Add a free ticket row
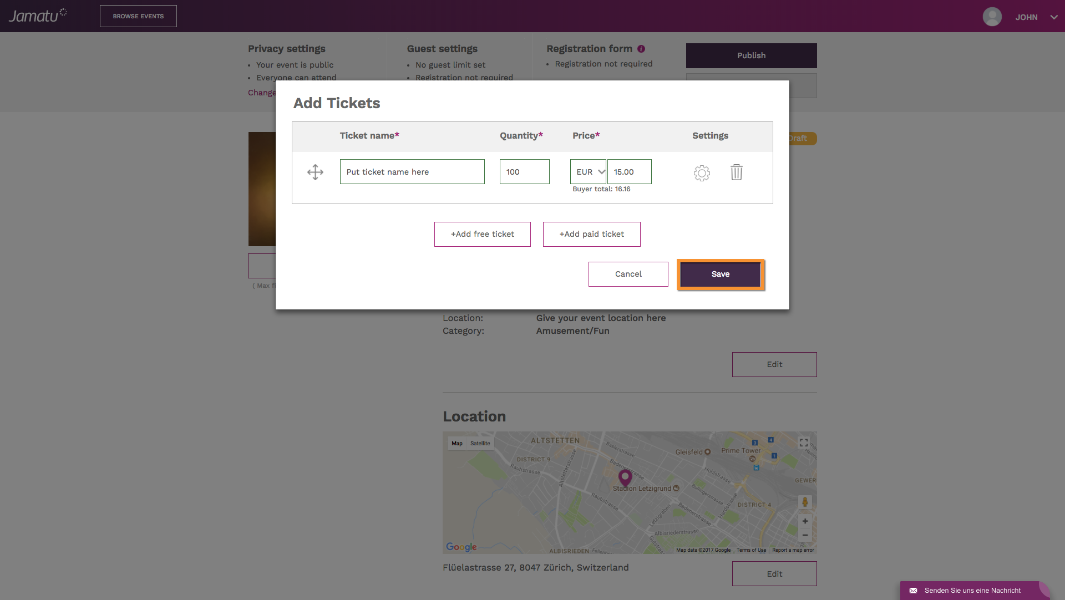 point(482,234)
